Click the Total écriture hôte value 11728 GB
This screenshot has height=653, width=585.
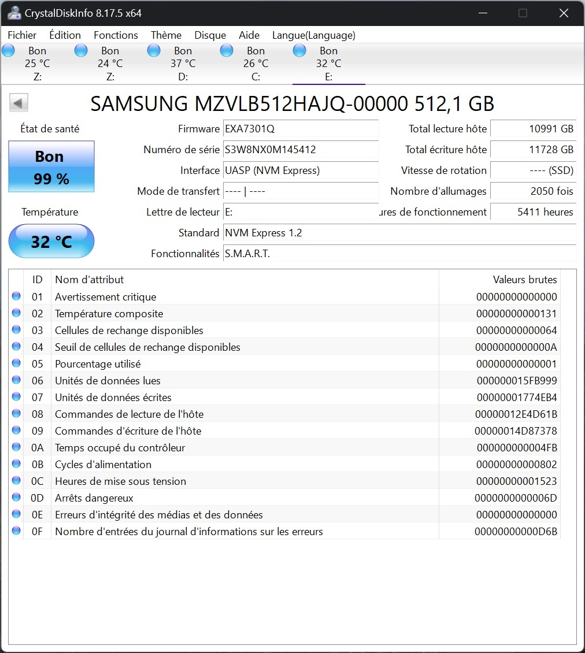[x=534, y=150]
